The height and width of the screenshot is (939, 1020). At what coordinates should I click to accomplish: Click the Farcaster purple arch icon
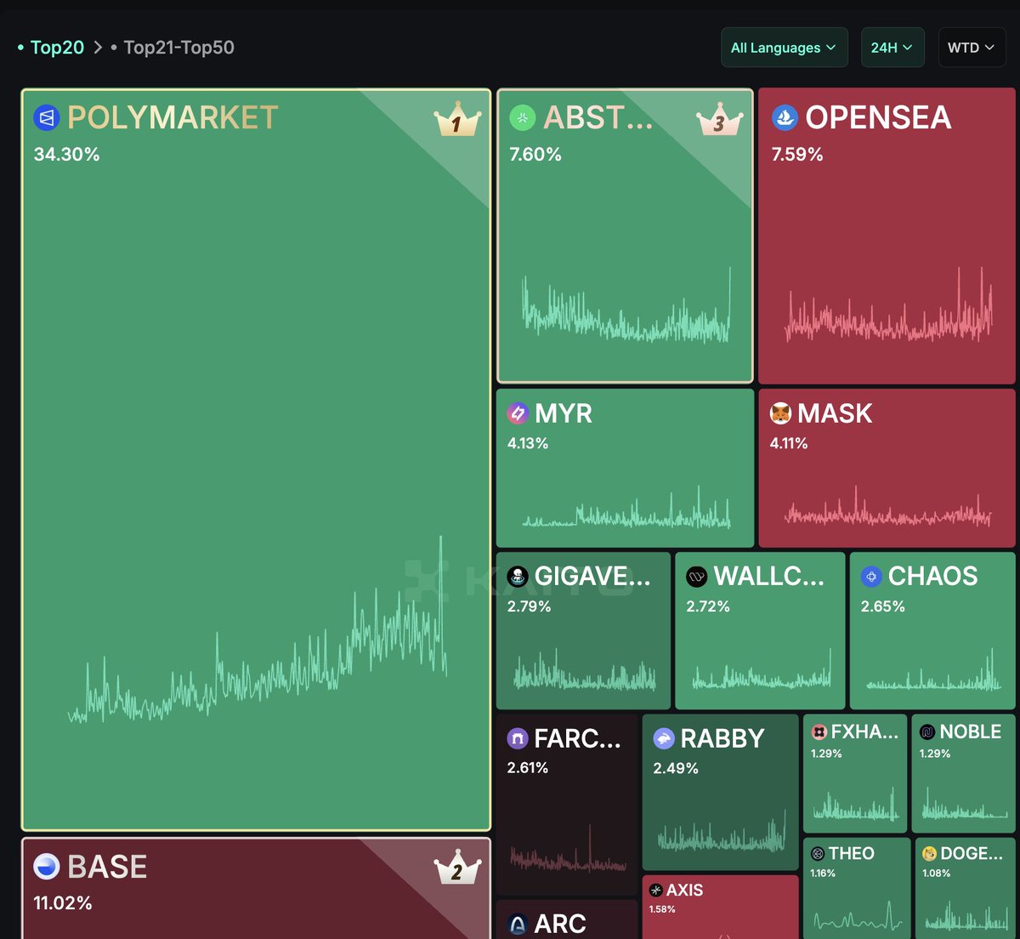(518, 738)
